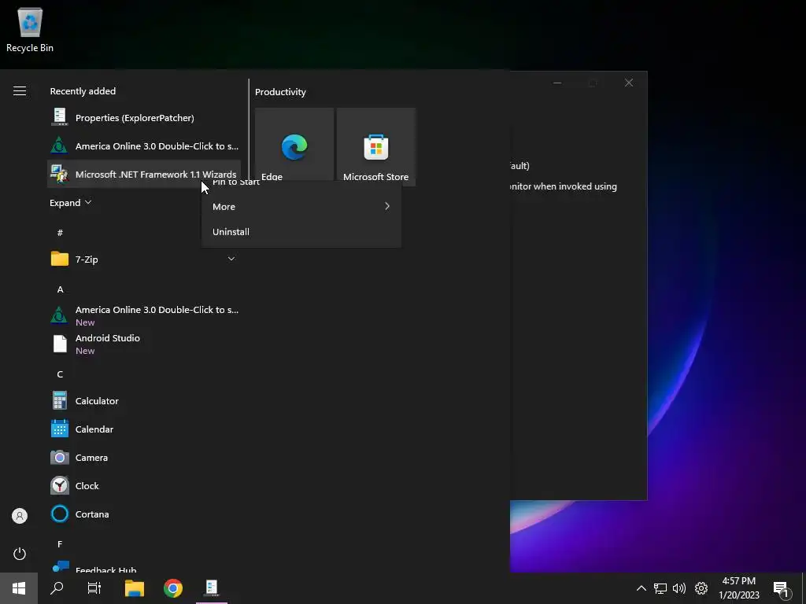Launch America Online 3.0 under letter A
The width and height of the screenshot is (806, 604).
pos(144,315)
